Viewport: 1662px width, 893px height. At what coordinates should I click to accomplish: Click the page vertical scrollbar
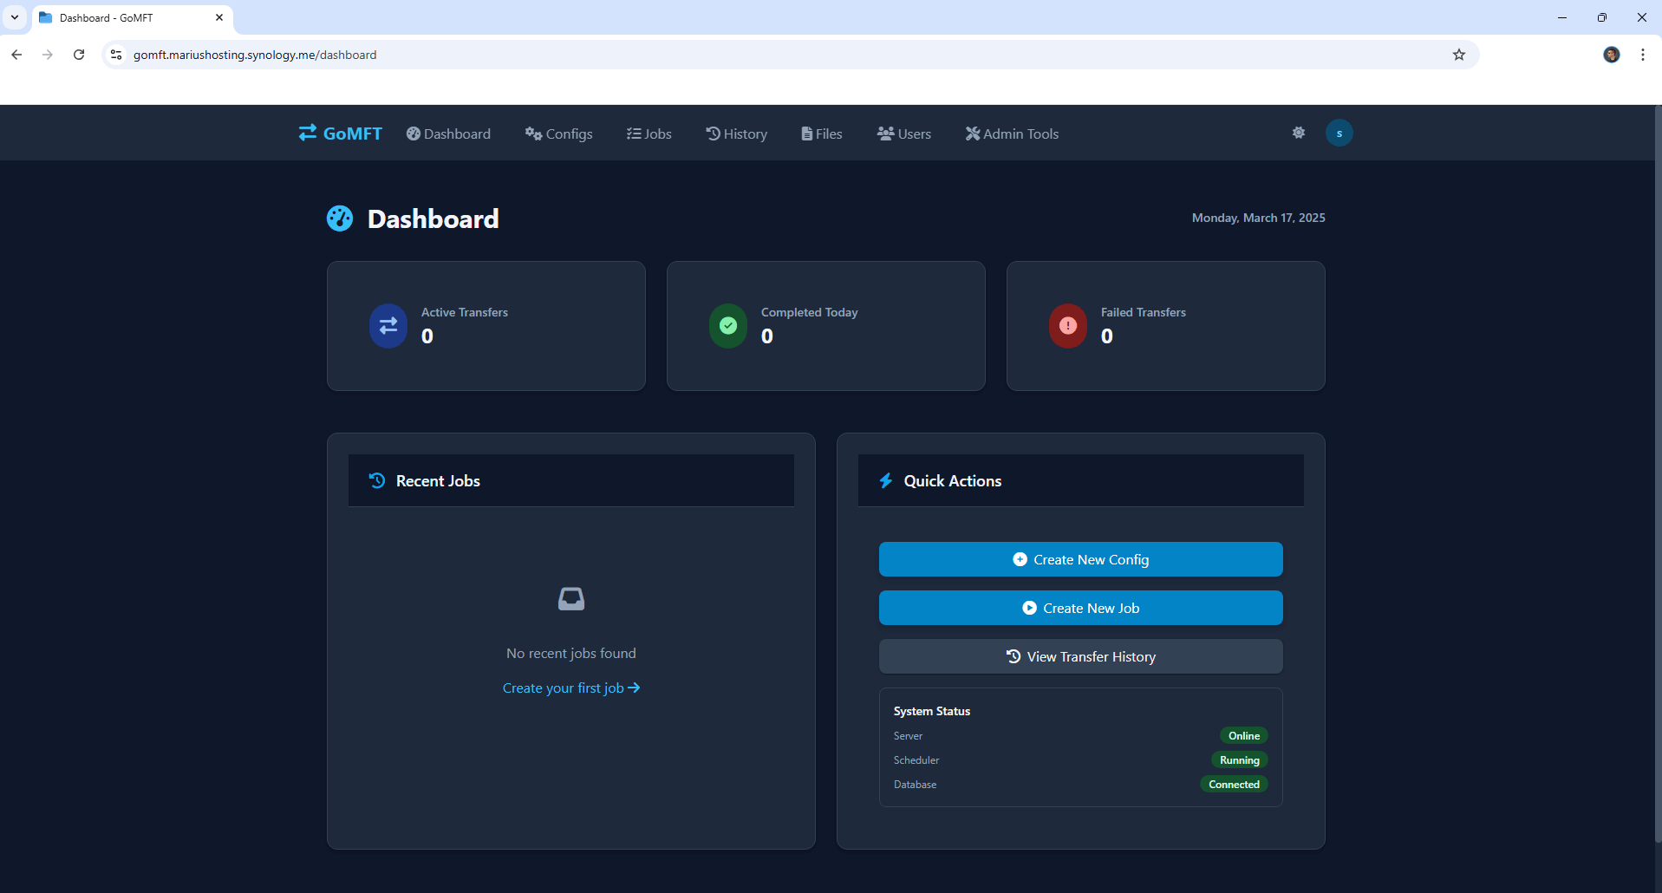[1658, 473]
